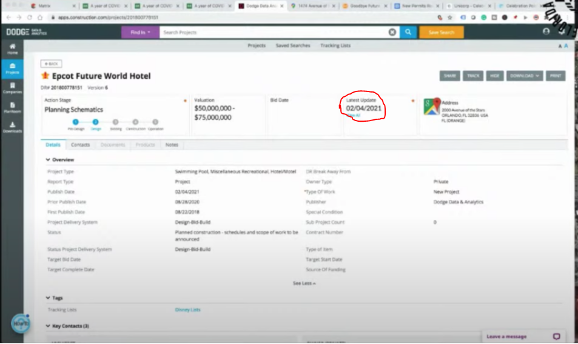Viewport: 578px width, 344px height.
Task: Open Google Maps icon beside the address
Action: [432, 107]
